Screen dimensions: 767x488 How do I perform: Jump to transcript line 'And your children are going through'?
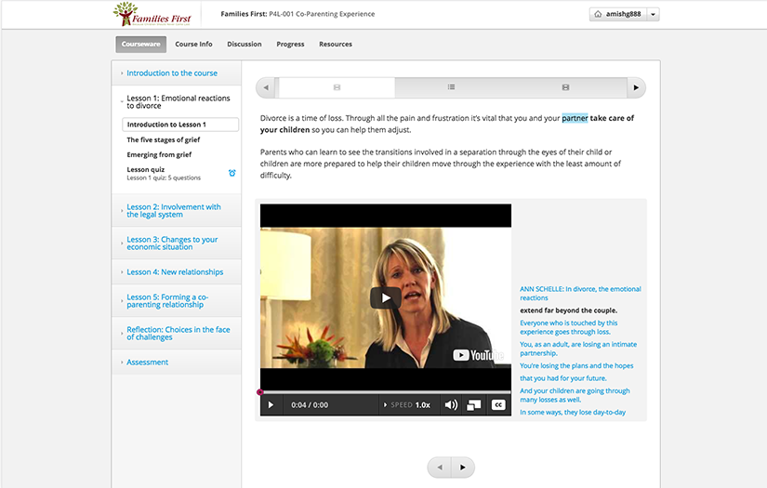pyautogui.click(x=575, y=395)
